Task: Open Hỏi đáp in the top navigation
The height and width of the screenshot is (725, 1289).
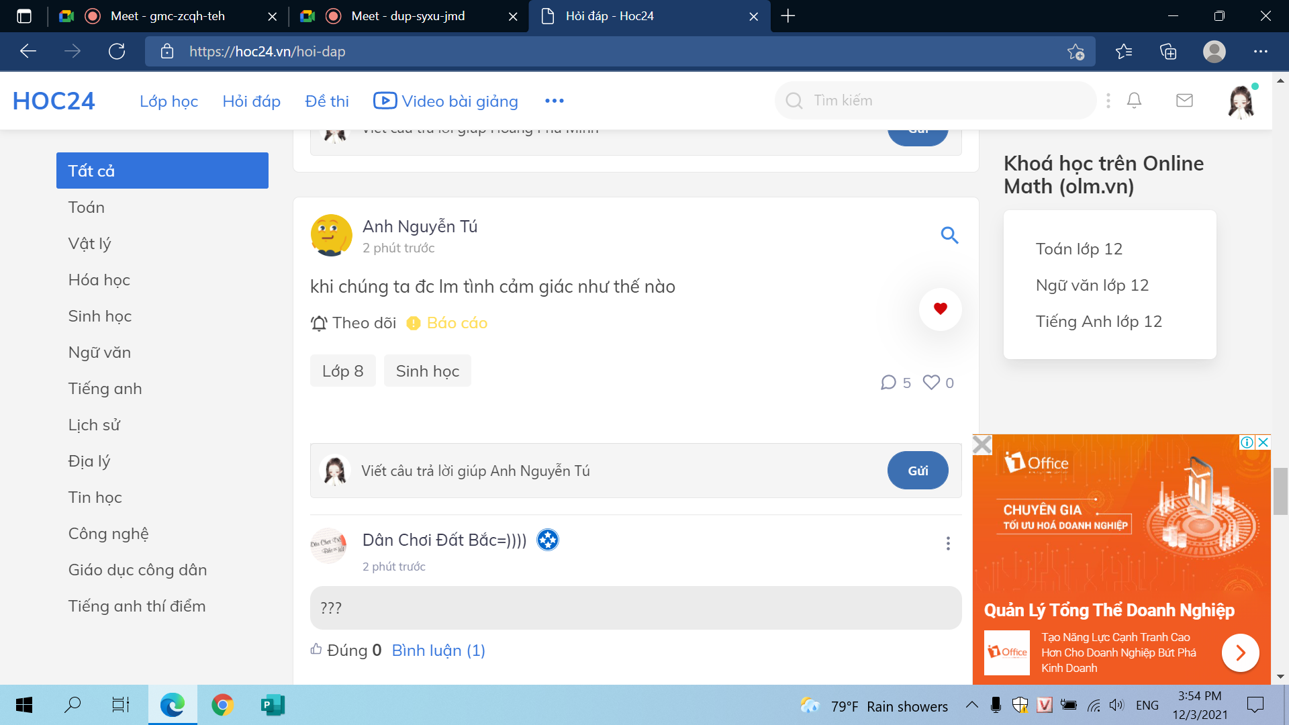Action: tap(251, 101)
